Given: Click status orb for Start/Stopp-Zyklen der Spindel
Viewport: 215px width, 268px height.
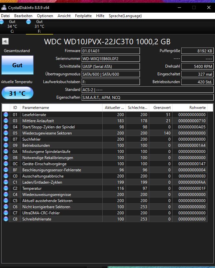Looking at the screenshot, I should pos(6,127).
